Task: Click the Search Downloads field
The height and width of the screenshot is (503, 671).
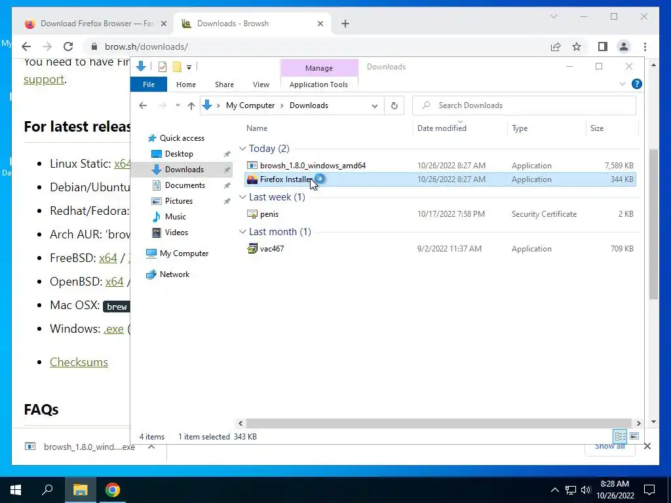Action: click(524, 105)
